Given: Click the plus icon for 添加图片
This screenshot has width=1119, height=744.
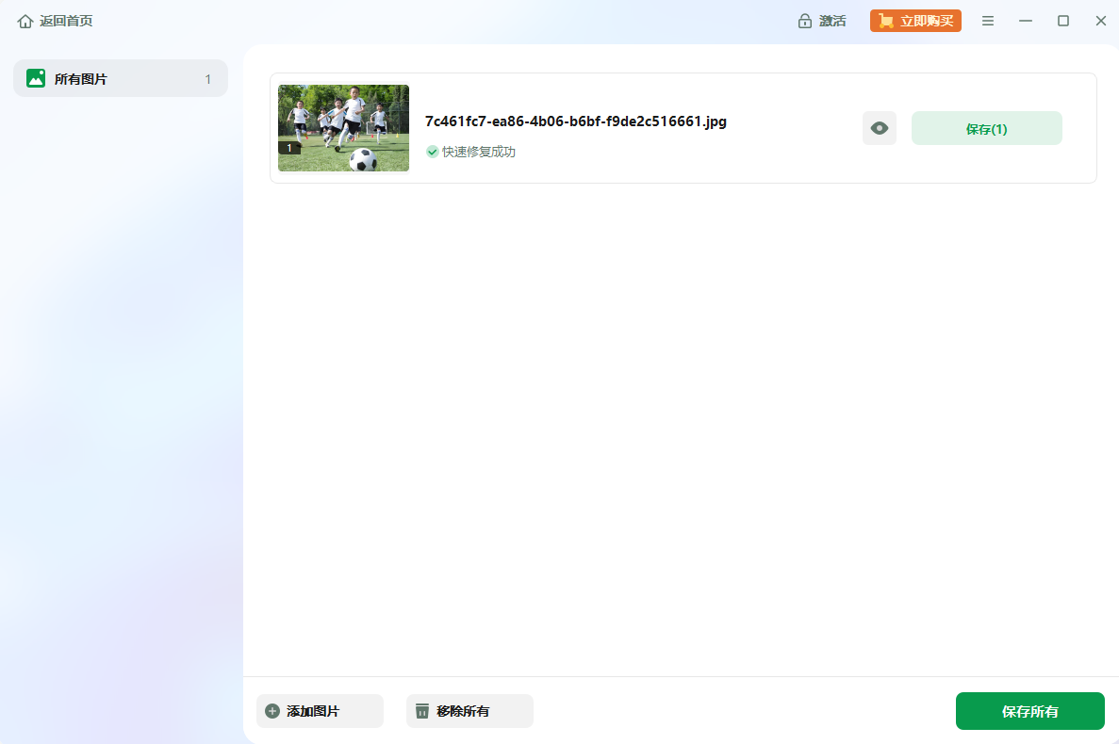Looking at the screenshot, I should 272,711.
